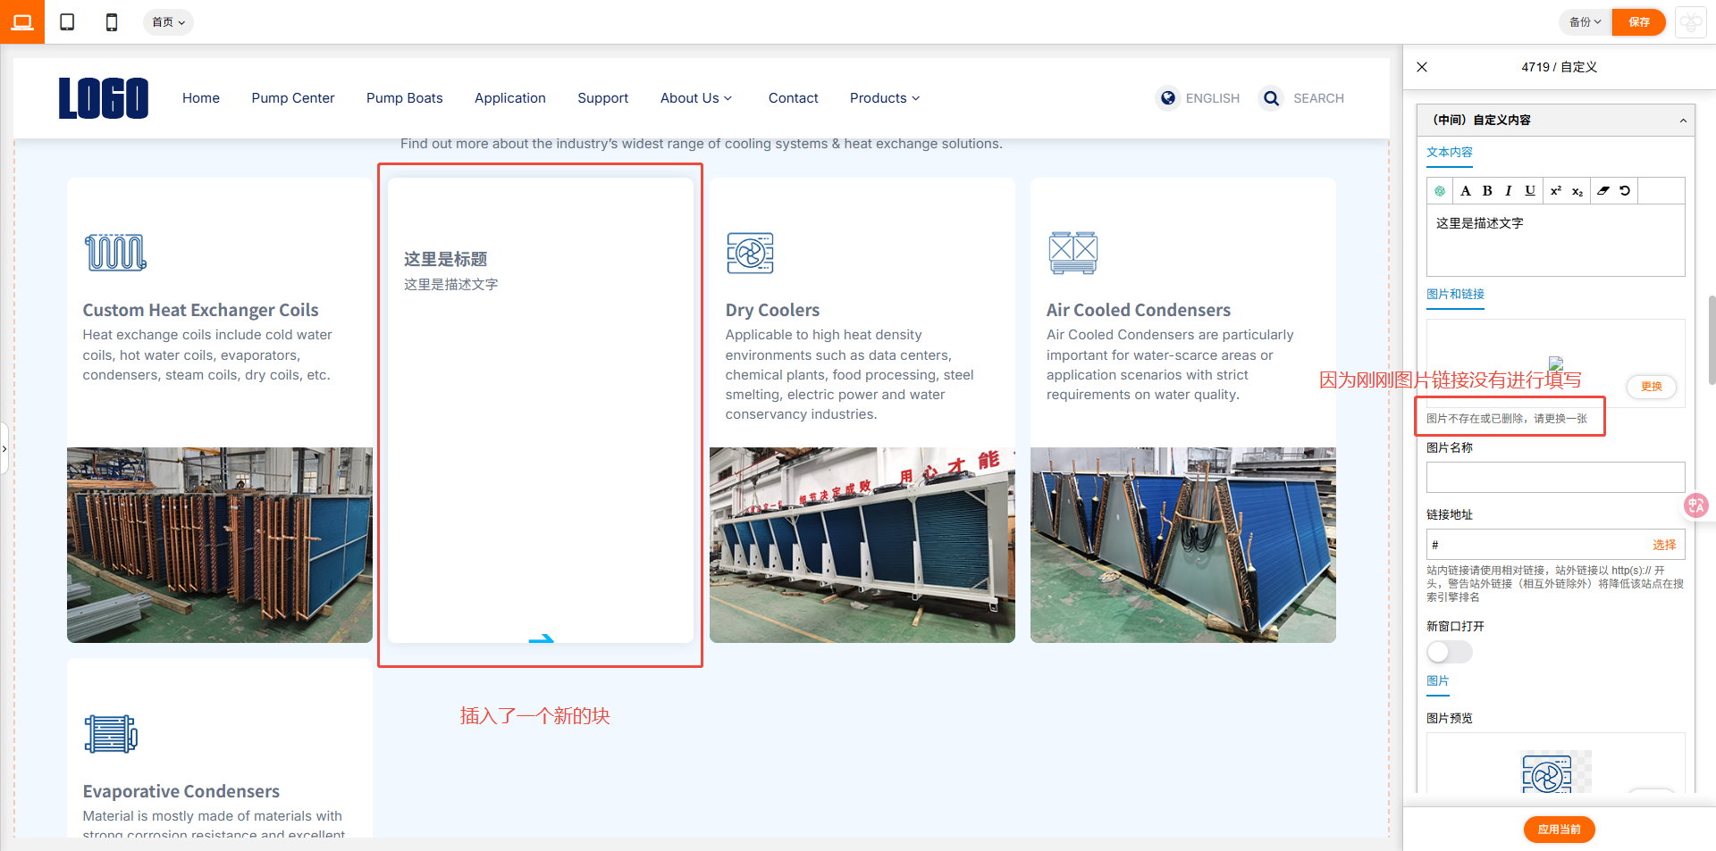The image size is (1716, 851).
Task: Click the pink translate floating icon
Action: click(x=1695, y=505)
